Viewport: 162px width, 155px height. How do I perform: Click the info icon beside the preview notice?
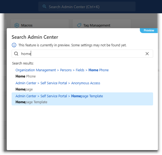tap(14, 45)
